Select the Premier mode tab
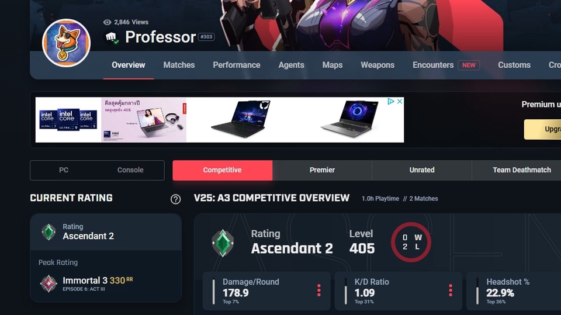The image size is (561, 315). coord(322,170)
